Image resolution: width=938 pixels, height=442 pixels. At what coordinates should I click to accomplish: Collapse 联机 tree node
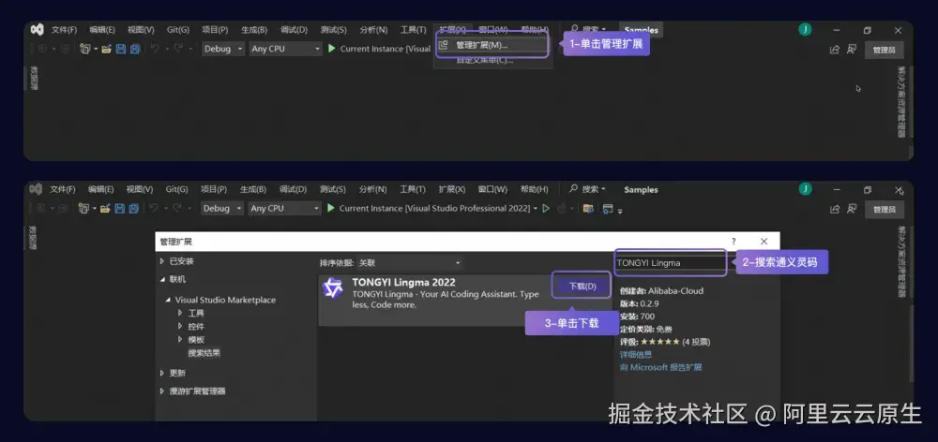[162, 280]
